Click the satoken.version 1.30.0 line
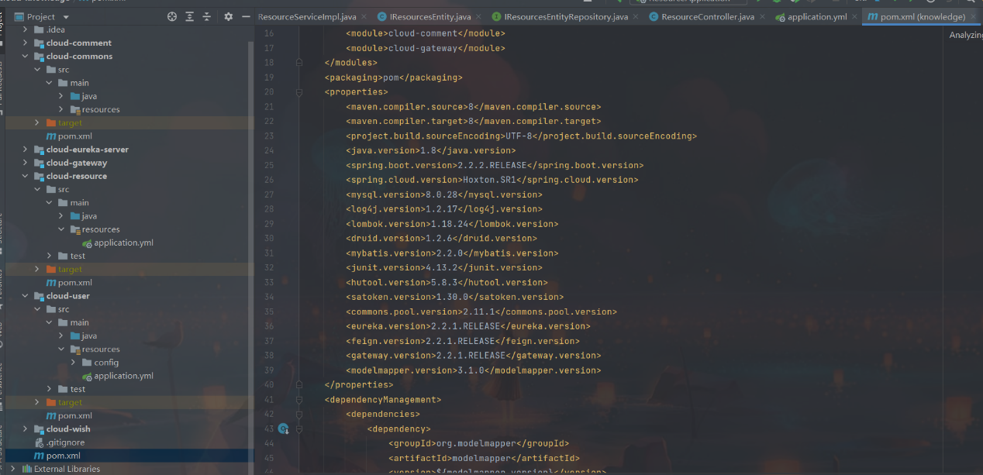983x475 pixels. click(454, 297)
